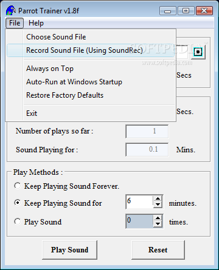Decrease the times spinner value

(x=158, y=224)
